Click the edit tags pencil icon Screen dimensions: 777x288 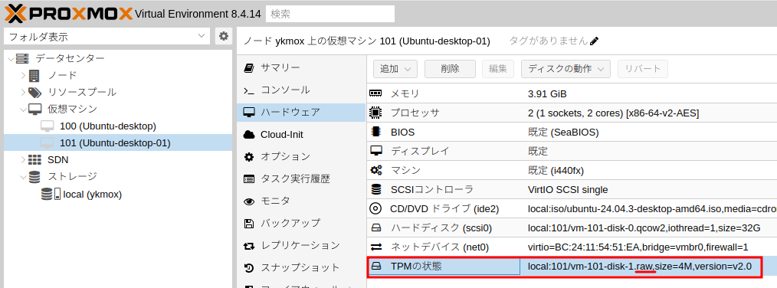tap(594, 41)
